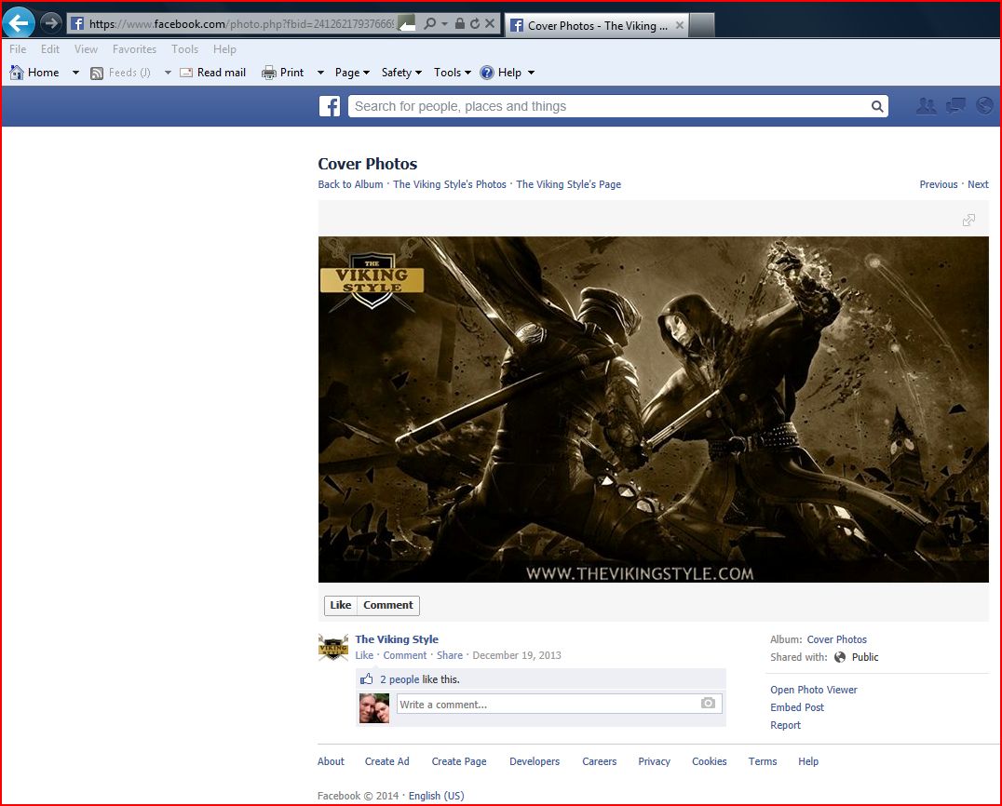Click the Print printer icon
This screenshot has height=806, width=1002.
pos(269,73)
